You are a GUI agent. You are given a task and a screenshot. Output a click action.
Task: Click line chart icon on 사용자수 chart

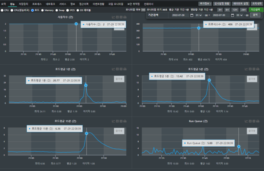point(113,17)
